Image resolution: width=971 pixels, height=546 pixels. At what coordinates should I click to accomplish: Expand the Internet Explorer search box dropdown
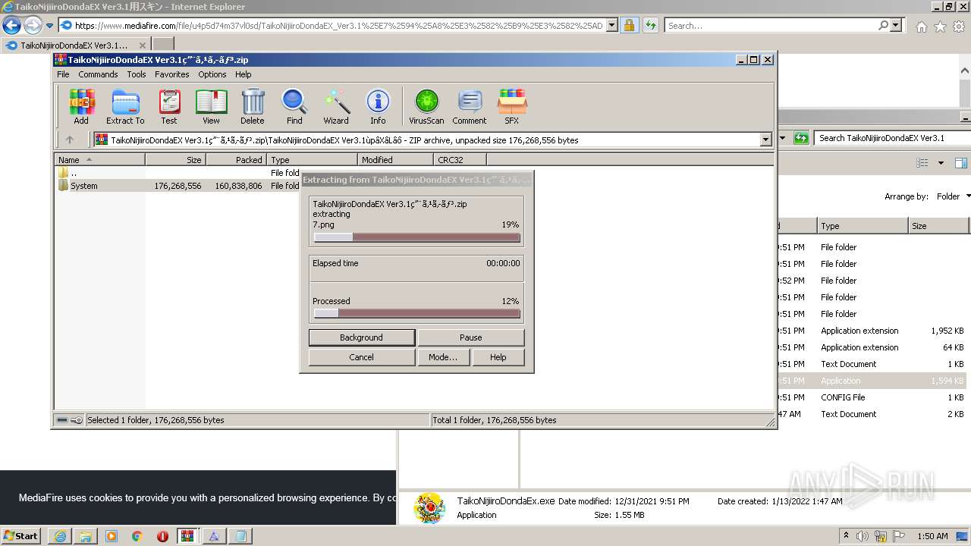(897, 25)
